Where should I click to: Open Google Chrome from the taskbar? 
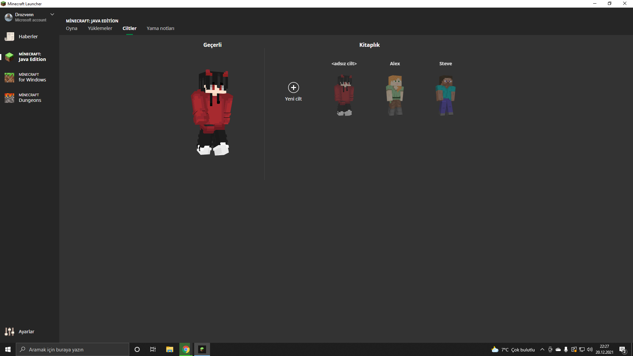186,349
